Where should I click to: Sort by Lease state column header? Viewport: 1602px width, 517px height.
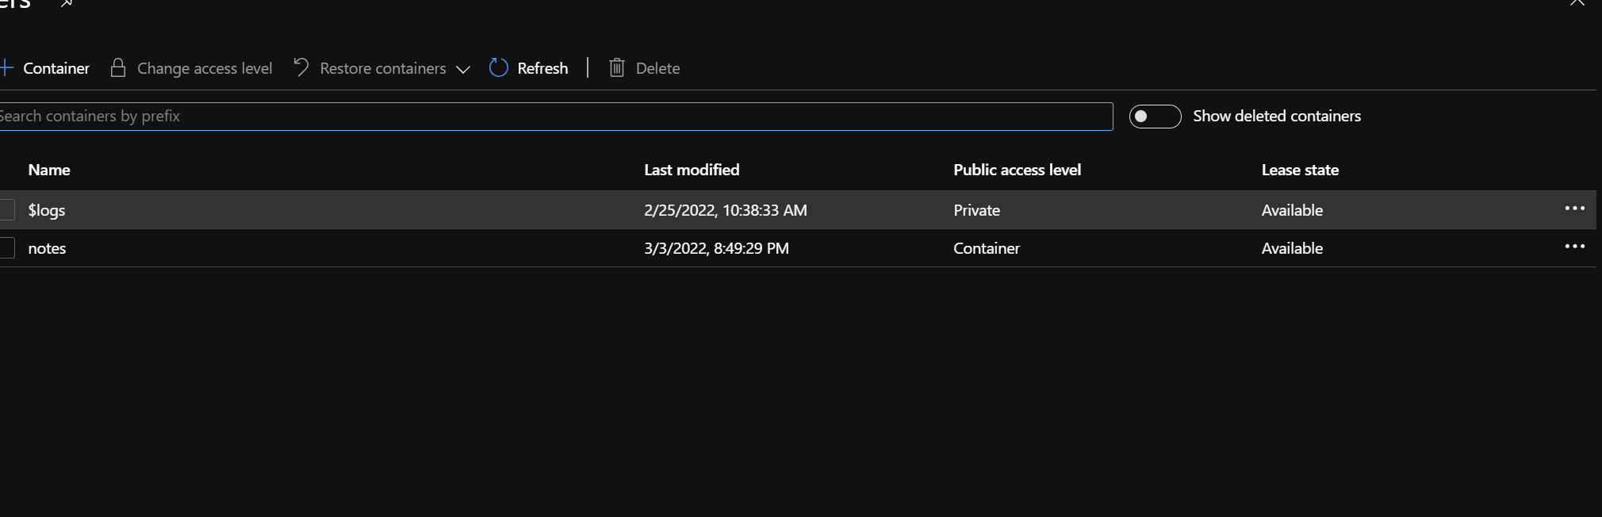pyautogui.click(x=1300, y=170)
